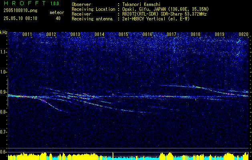The height and width of the screenshot is (160, 252).
Task: Click the 0814 time marker
Action: coord(99,34)
